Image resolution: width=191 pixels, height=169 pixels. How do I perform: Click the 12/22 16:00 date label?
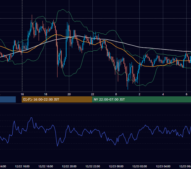click(22, 166)
